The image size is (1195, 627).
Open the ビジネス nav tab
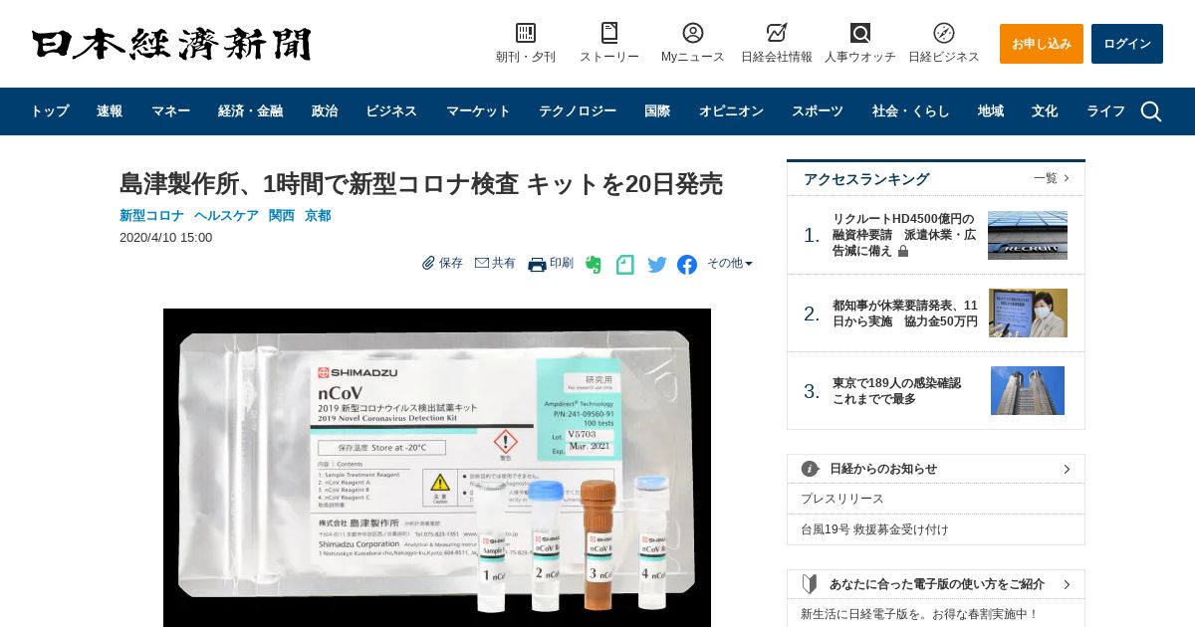[391, 111]
